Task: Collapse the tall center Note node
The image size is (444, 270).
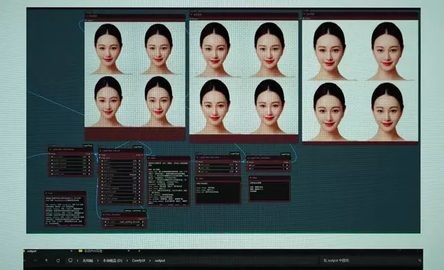Action: 149,158
